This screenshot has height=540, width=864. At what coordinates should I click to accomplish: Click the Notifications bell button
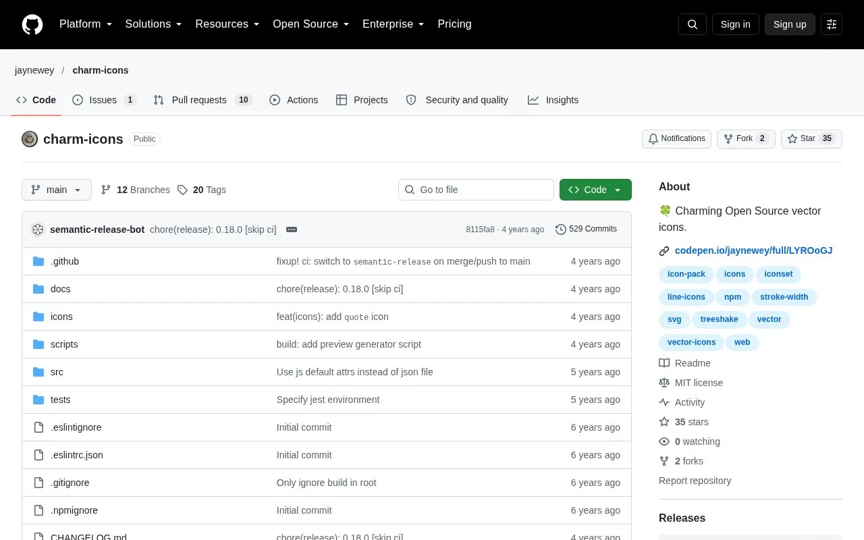(x=676, y=139)
